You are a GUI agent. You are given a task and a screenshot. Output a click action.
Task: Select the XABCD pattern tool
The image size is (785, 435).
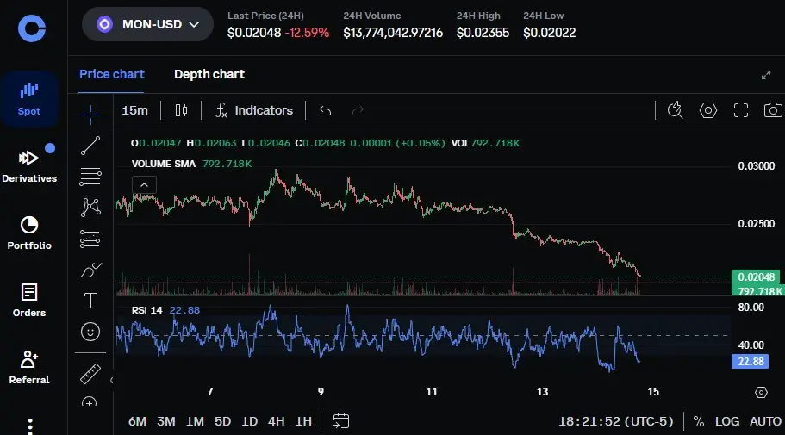pos(90,208)
